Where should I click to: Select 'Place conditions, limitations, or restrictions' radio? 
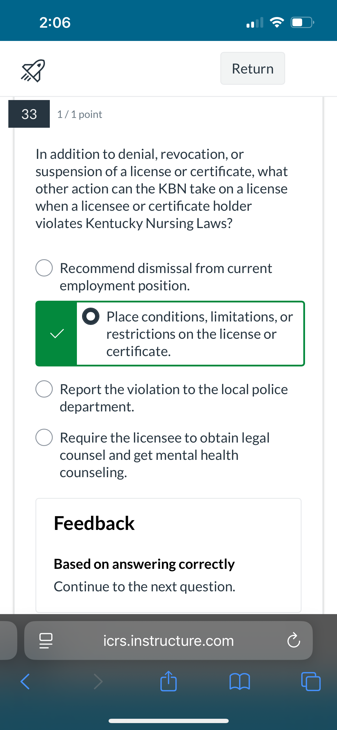pos(91,316)
